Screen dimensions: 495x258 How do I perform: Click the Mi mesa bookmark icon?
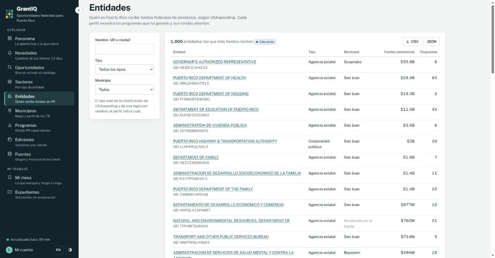click(10, 177)
